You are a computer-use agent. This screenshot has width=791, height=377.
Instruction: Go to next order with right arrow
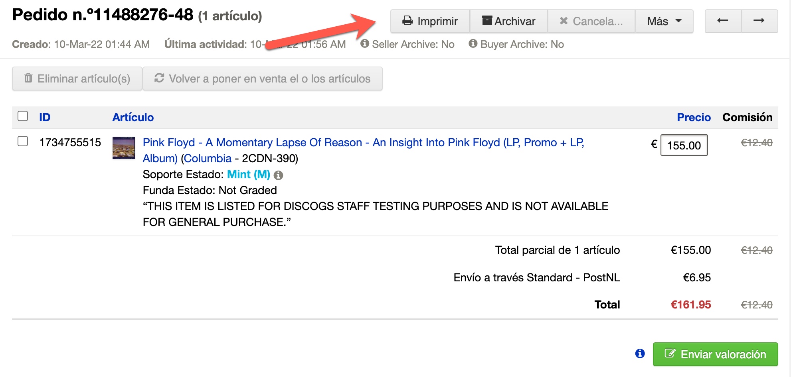click(759, 21)
